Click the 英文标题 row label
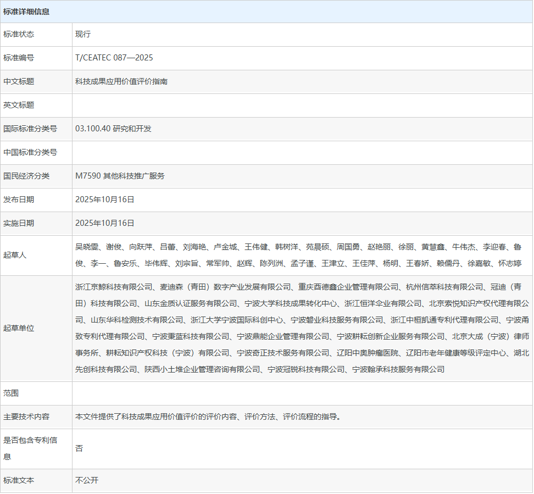Viewport: 534px width, 494px height. point(19,105)
